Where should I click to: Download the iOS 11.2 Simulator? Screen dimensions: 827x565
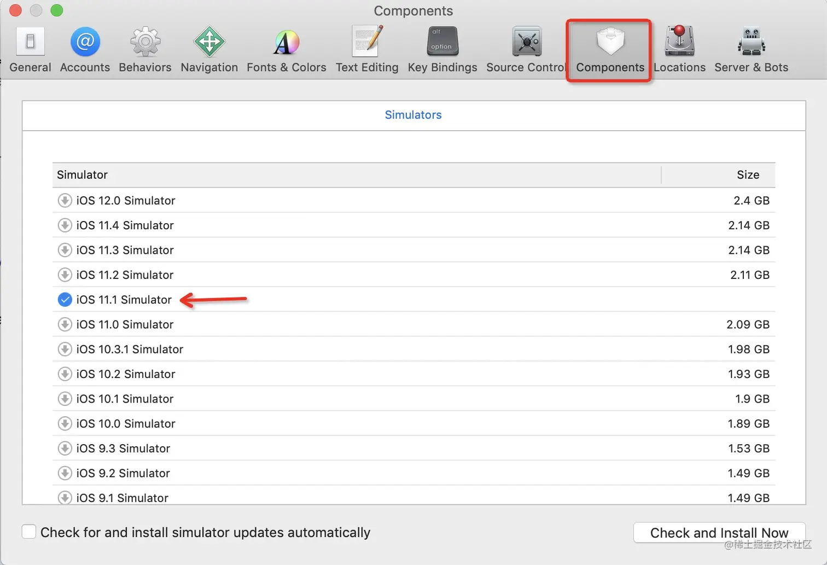pyautogui.click(x=65, y=275)
